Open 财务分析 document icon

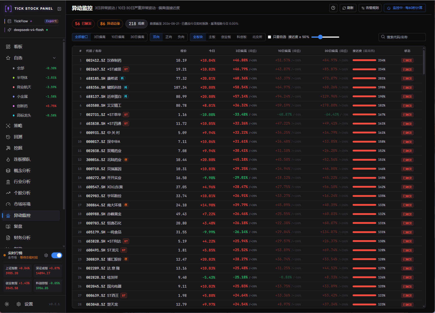click(8, 238)
